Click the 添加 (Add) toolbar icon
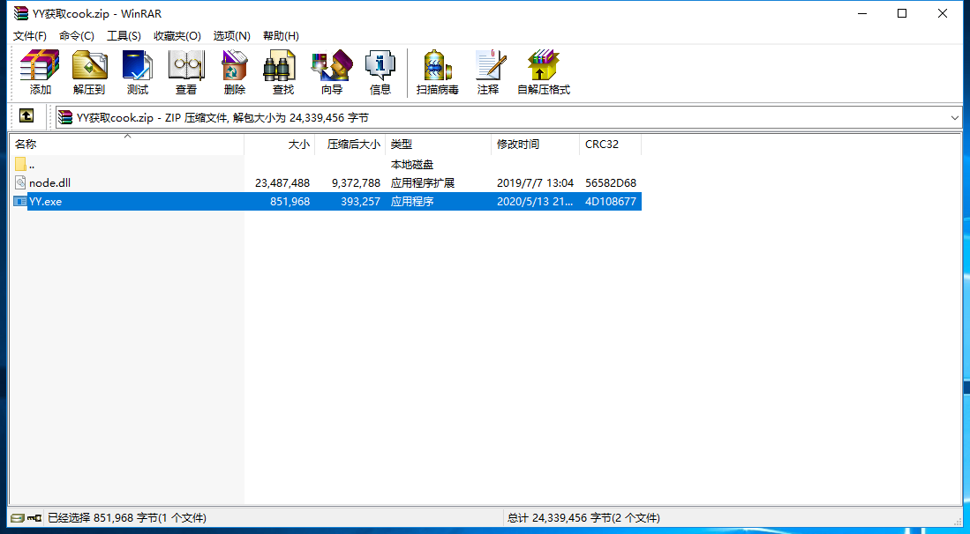Image resolution: width=970 pixels, height=534 pixels. tap(40, 72)
